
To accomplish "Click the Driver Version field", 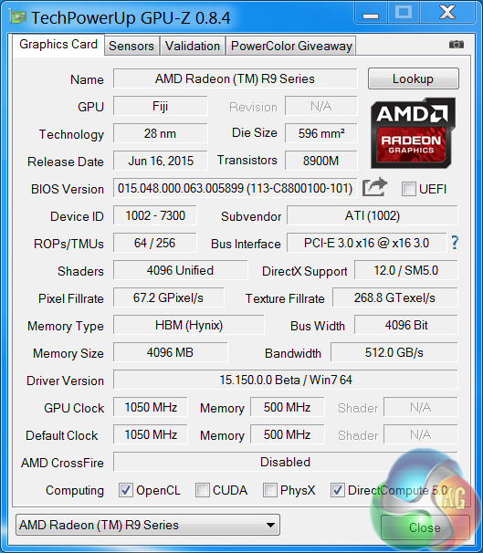I will tap(286, 380).
